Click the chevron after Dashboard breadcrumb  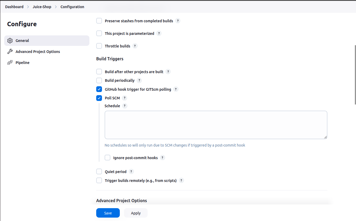(28, 7)
